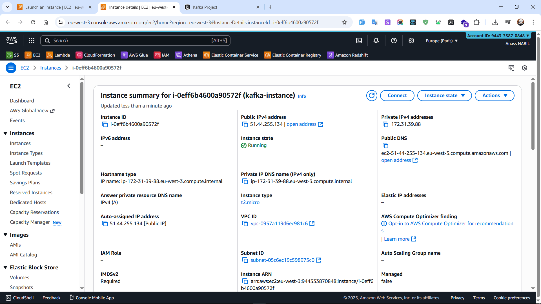Open the AWS services grid menu
541x304 pixels.
[32, 41]
